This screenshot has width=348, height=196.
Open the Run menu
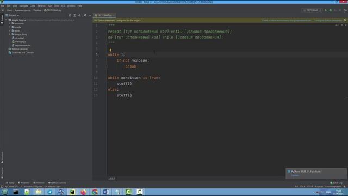click(49, 6)
